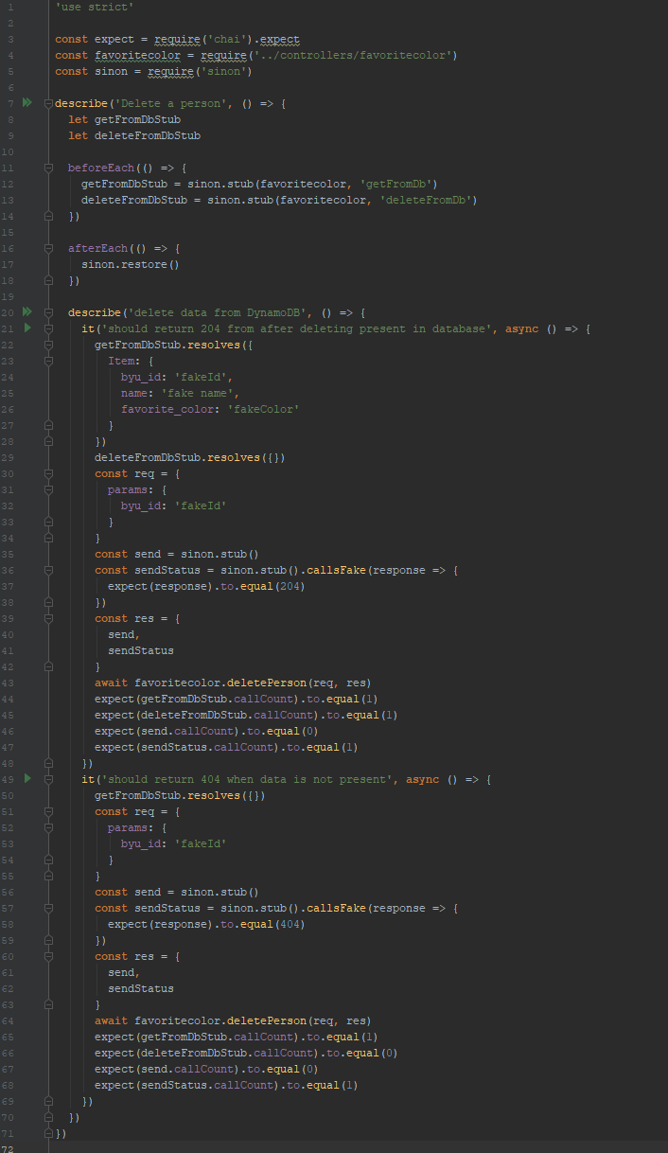Click deleteFromDbStub.resolves({}) on line 29
Viewport: 668px width, 1153px height.
190,457
